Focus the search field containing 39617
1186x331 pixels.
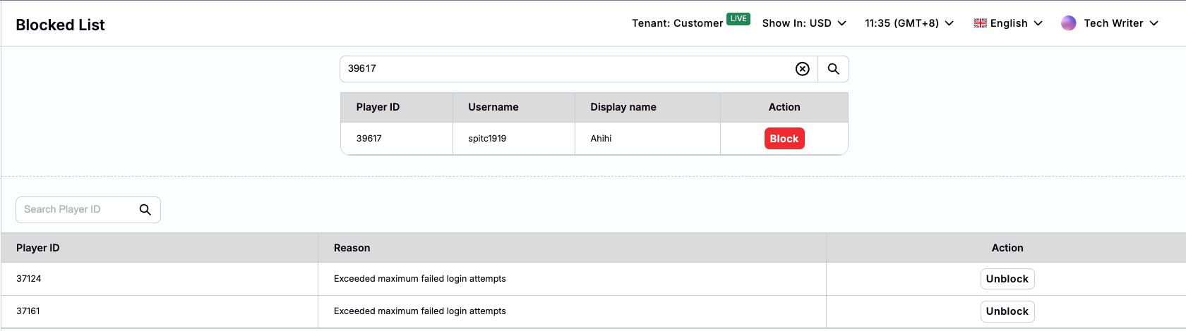coord(565,69)
